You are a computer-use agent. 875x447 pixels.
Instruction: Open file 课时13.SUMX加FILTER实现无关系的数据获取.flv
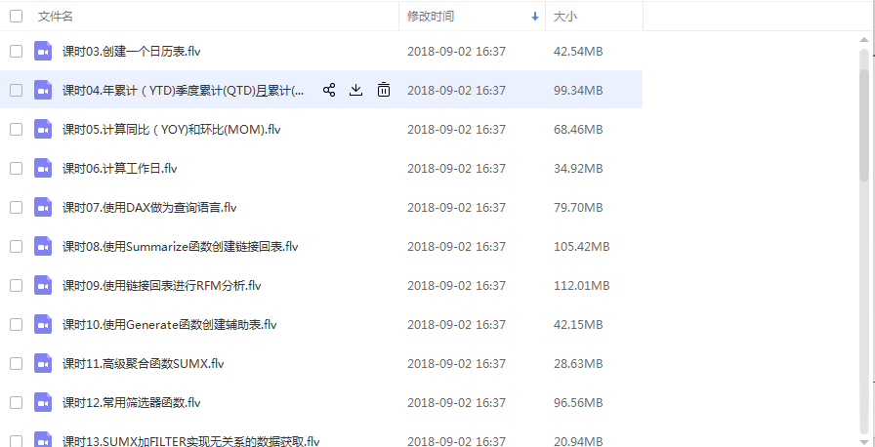click(x=190, y=440)
